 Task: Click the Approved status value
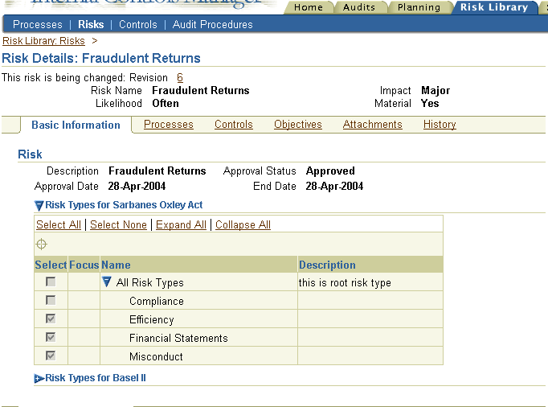click(x=330, y=171)
